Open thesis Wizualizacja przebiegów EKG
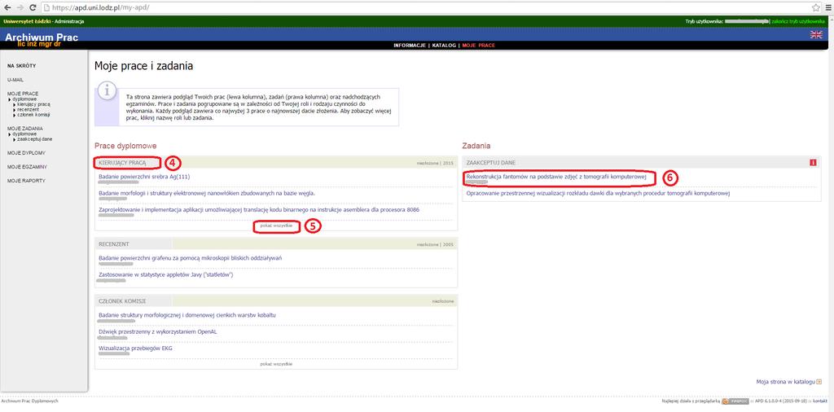 point(136,348)
